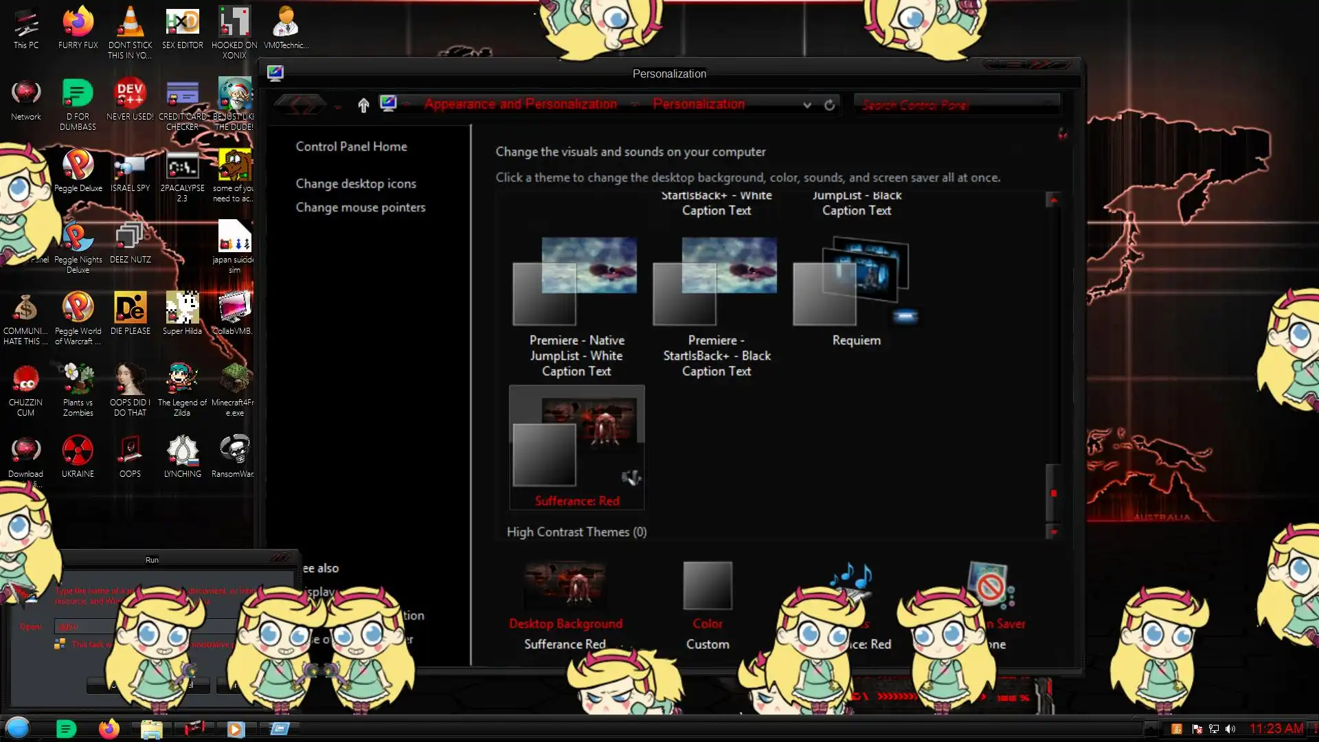Open File Explorer from the taskbar
The image size is (1319, 742).
coord(151,729)
